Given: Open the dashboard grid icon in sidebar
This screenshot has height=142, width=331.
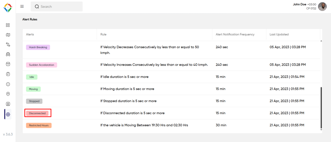Looking at the screenshot, I should coord(8,25).
